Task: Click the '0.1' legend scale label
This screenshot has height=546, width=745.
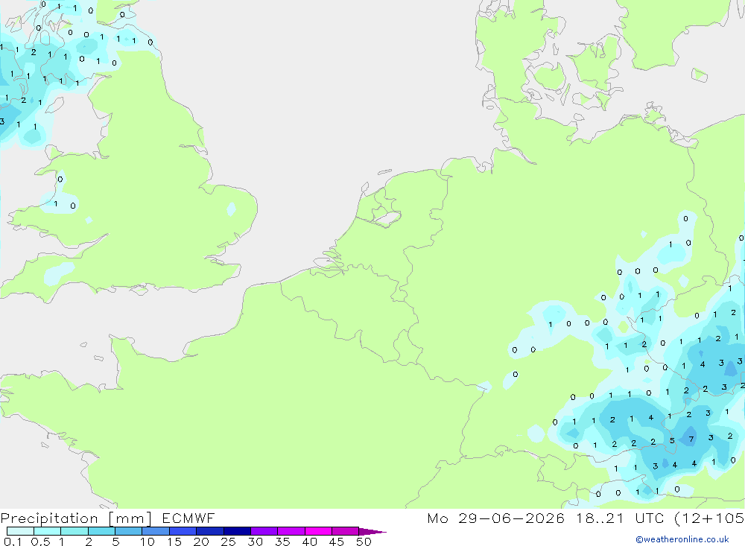Action: click(13, 542)
